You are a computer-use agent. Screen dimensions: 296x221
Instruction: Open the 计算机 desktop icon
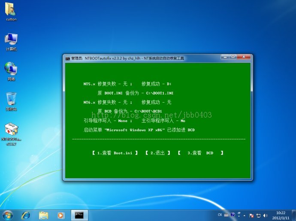(11, 42)
